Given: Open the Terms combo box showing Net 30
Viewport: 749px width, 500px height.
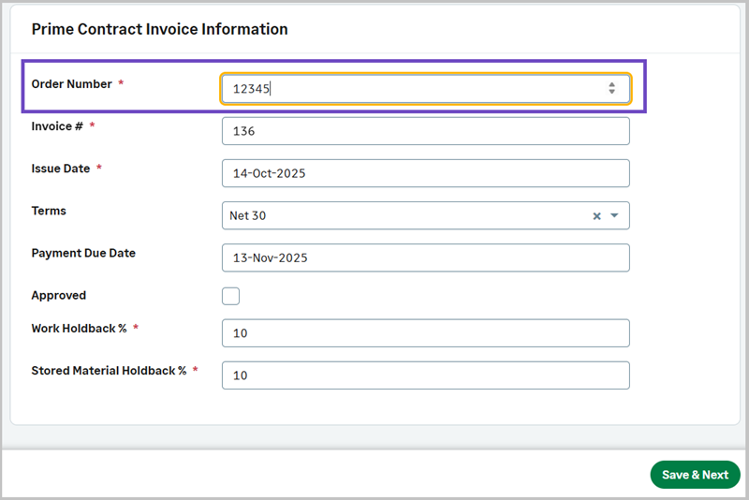Looking at the screenshot, I should click(403, 216).
